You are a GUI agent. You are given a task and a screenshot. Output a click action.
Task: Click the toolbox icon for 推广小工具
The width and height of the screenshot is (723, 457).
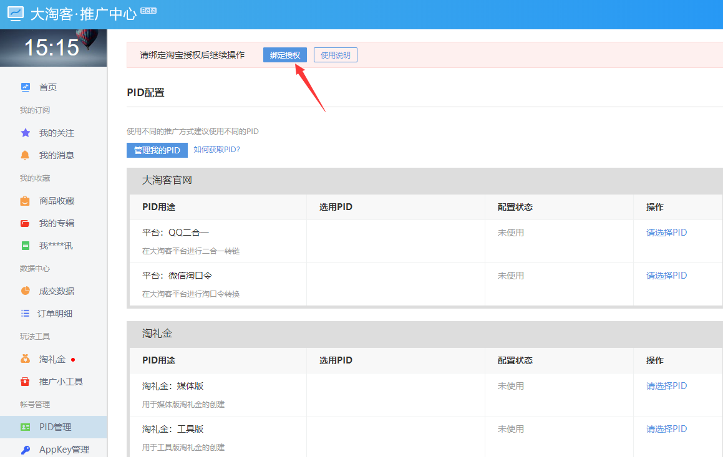click(x=25, y=382)
